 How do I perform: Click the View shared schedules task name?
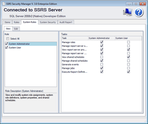click(x=73, y=57)
